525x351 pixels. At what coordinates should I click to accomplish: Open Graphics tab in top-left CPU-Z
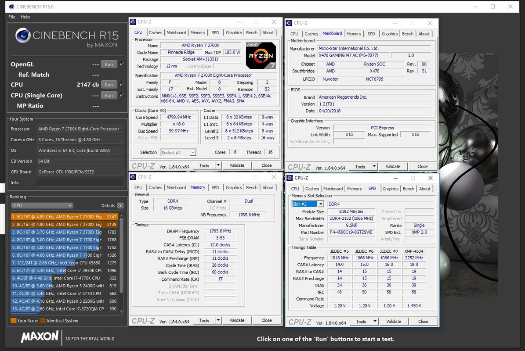234,32
